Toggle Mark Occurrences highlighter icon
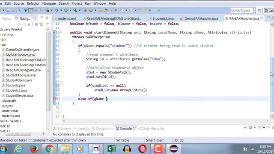Screen dimensions: 274x154 pyautogui.click(x=31, y=10)
